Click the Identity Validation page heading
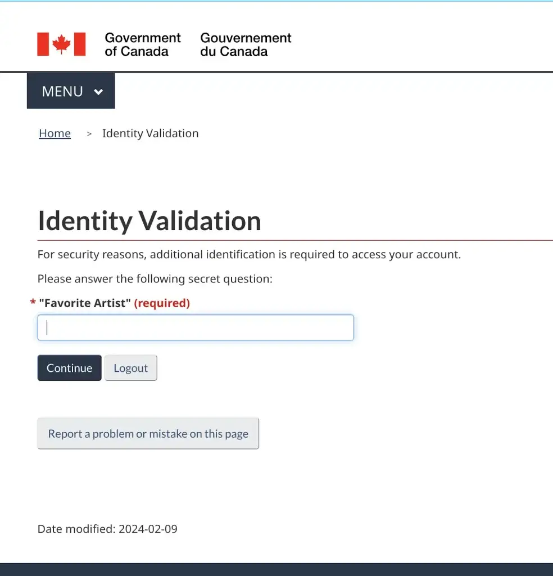This screenshot has width=553, height=576. [149, 220]
